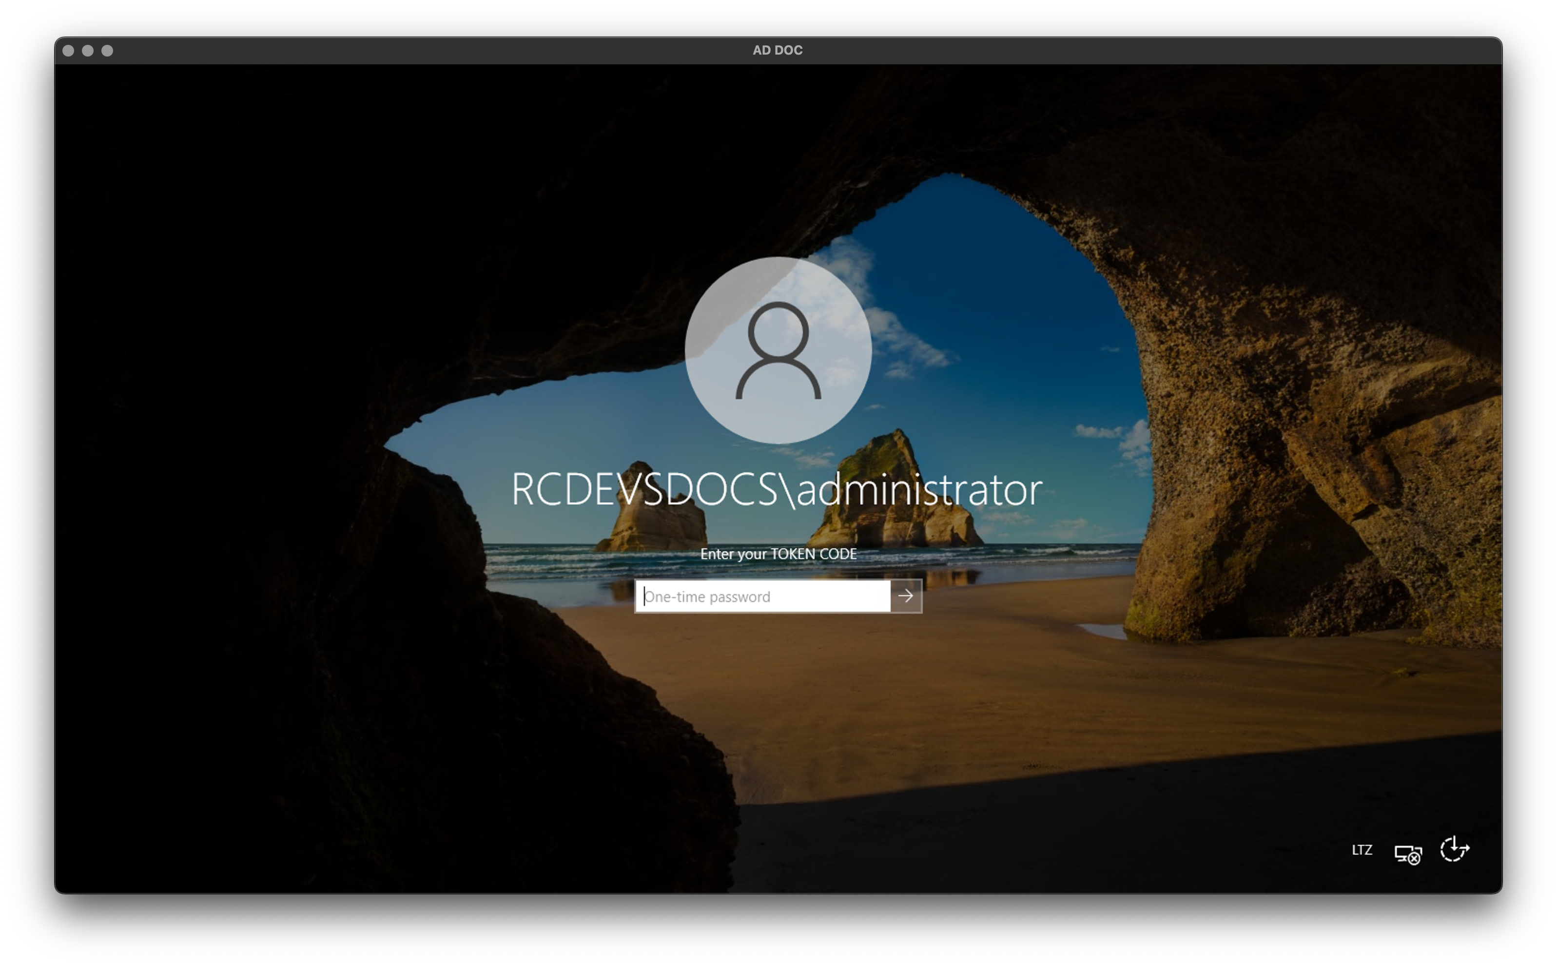Click the user avatar picture

(x=778, y=350)
